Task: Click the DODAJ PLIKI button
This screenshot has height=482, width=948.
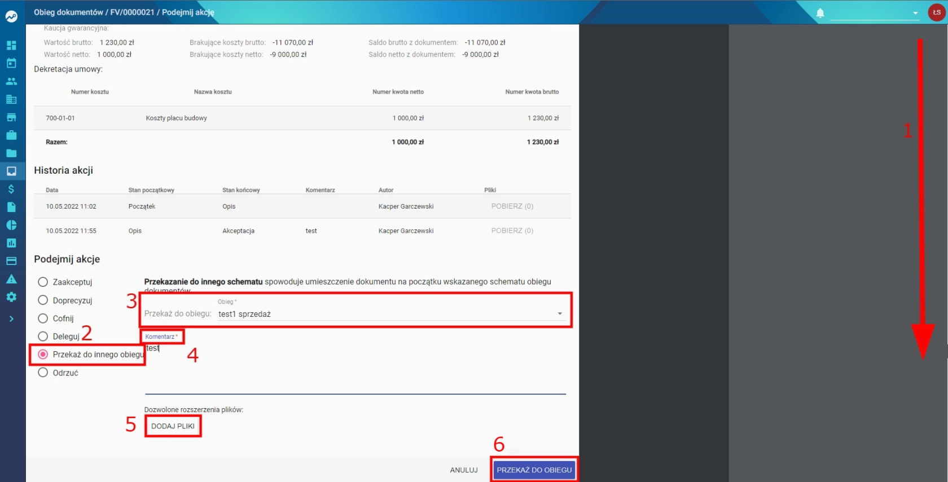Action: [173, 426]
